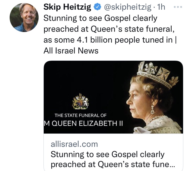Click the "All Israel News" text in tweet
Image resolution: width=193 pixels, height=171 pixels.
click(x=71, y=50)
